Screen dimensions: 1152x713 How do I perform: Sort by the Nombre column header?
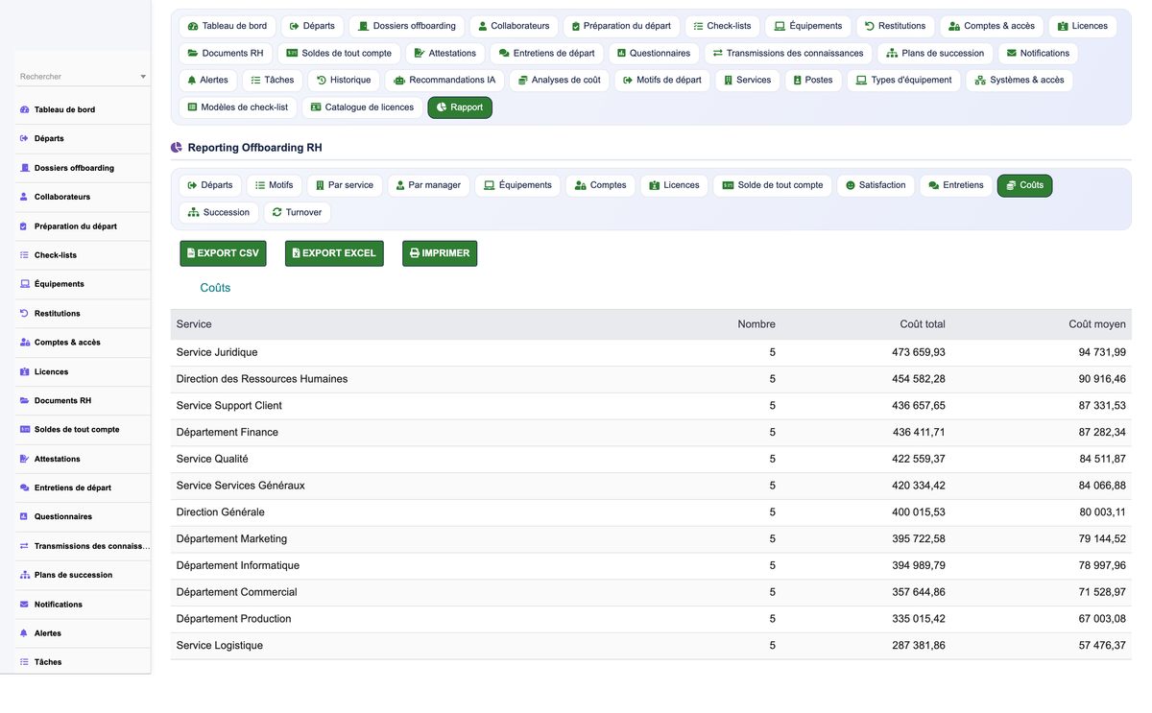[756, 324]
